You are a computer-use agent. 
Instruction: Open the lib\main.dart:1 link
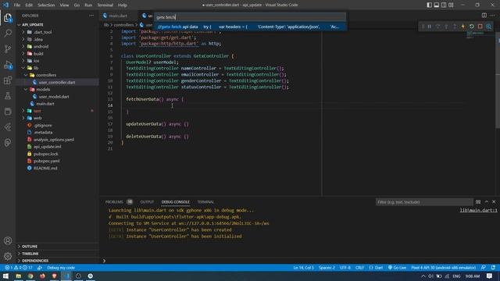[478, 210]
